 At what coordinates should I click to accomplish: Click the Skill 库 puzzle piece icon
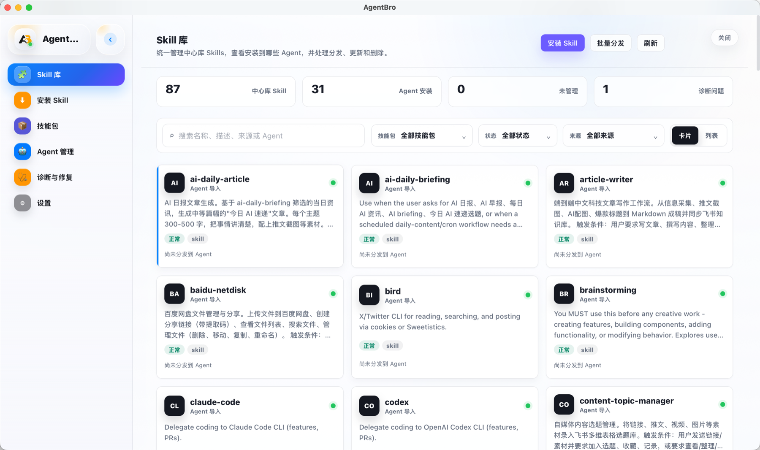click(22, 75)
